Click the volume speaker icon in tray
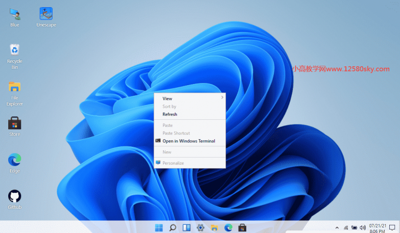This screenshot has width=400, height=233. pos(362,227)
